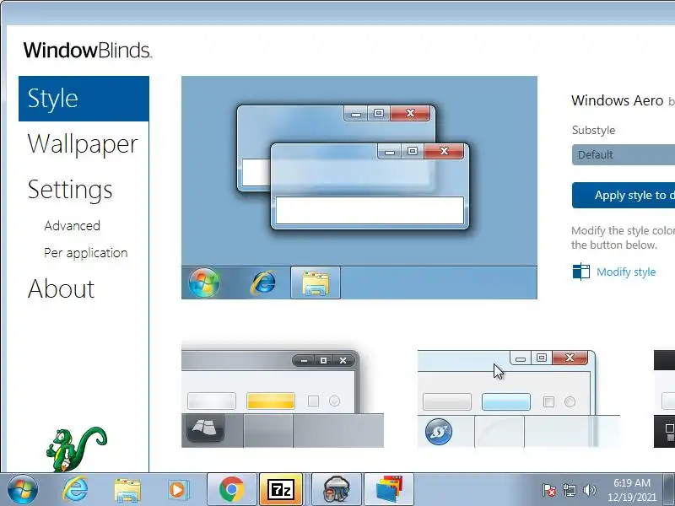Click the Modify style icon
This screenshot has width=675, height=506.
(581, 272)
